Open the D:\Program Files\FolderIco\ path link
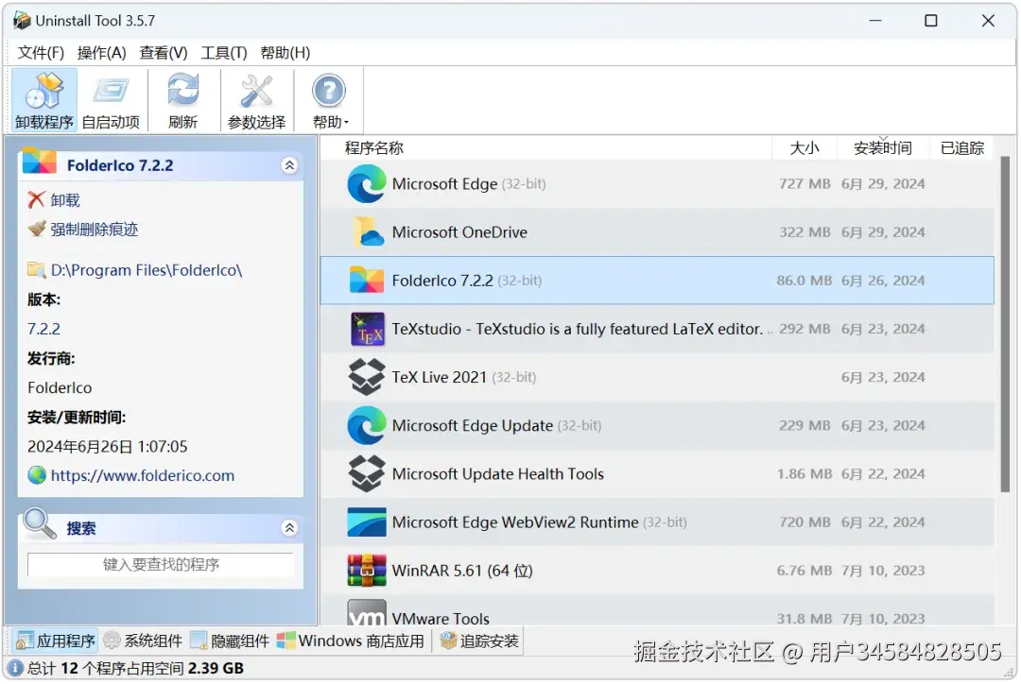This screenshot has width=1021, height=684. pos(147,270)
